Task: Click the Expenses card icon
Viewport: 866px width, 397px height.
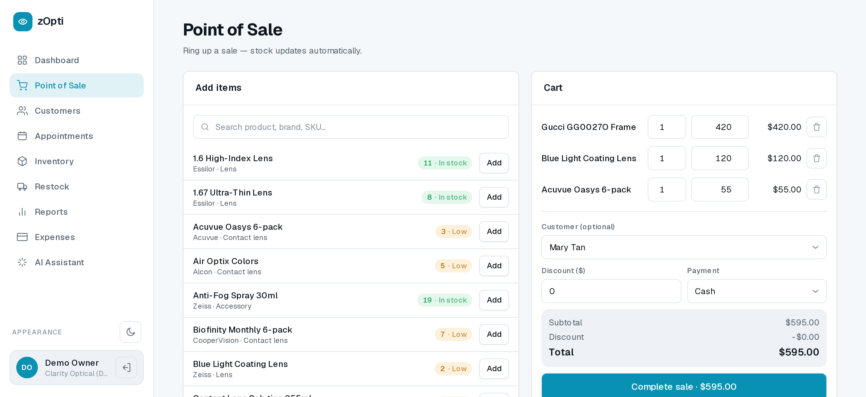Action: pyautogui.click(x=22, y=237)
